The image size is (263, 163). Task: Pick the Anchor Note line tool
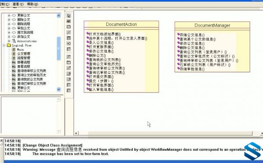pos(68,32)
